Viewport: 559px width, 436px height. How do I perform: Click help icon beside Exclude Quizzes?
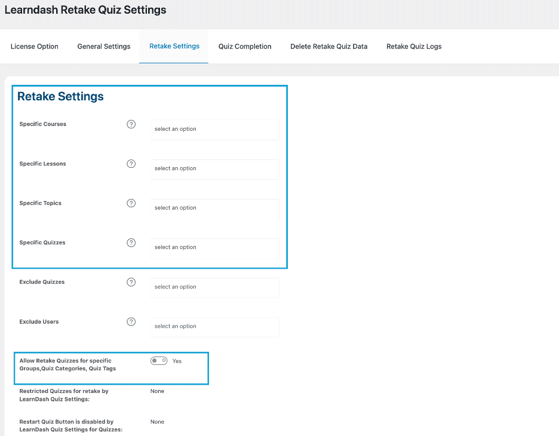[x=131, y=282]
